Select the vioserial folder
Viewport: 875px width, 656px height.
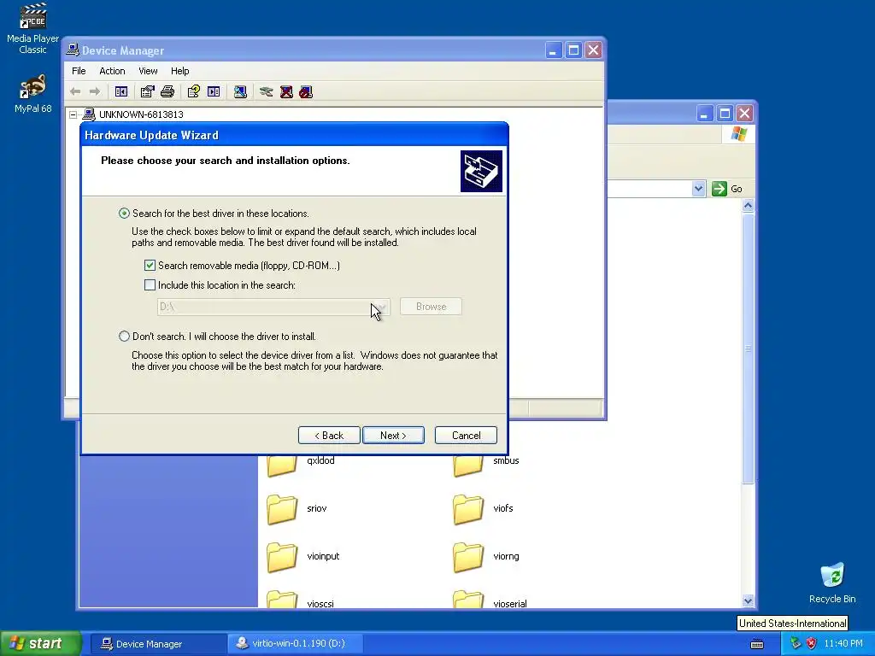(490, 600)
